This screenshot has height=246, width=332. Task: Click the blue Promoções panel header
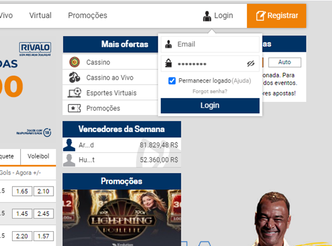click(x=122, y=181)
